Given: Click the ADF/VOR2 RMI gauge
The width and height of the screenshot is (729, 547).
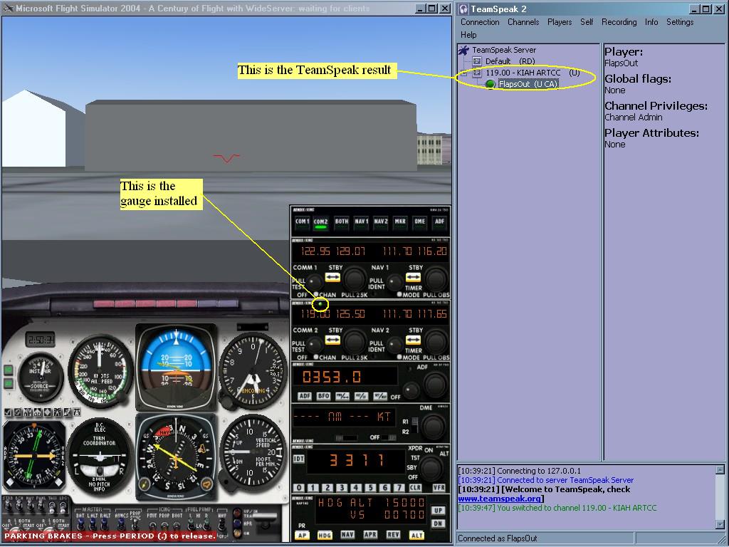Looking at the screenshot, I should coord(34,457).
